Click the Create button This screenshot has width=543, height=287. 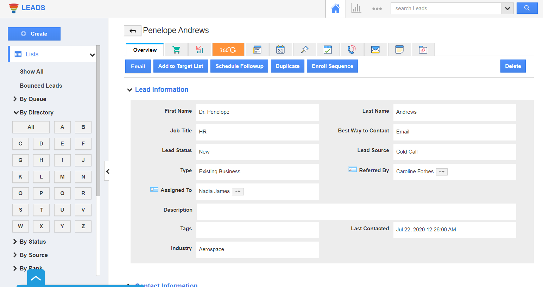pyautogui.click(x=34, y=34)
